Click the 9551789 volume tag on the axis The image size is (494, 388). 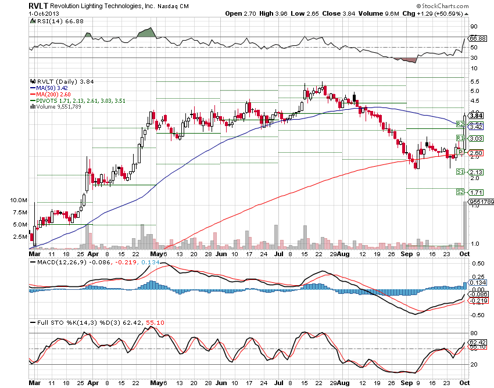click(x=481, y=202)
